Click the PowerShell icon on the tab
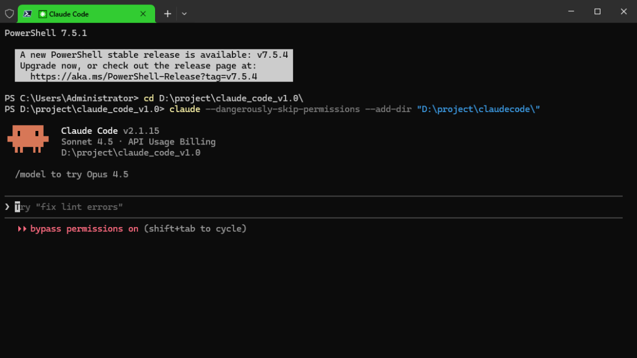 [x=27, y=14]
